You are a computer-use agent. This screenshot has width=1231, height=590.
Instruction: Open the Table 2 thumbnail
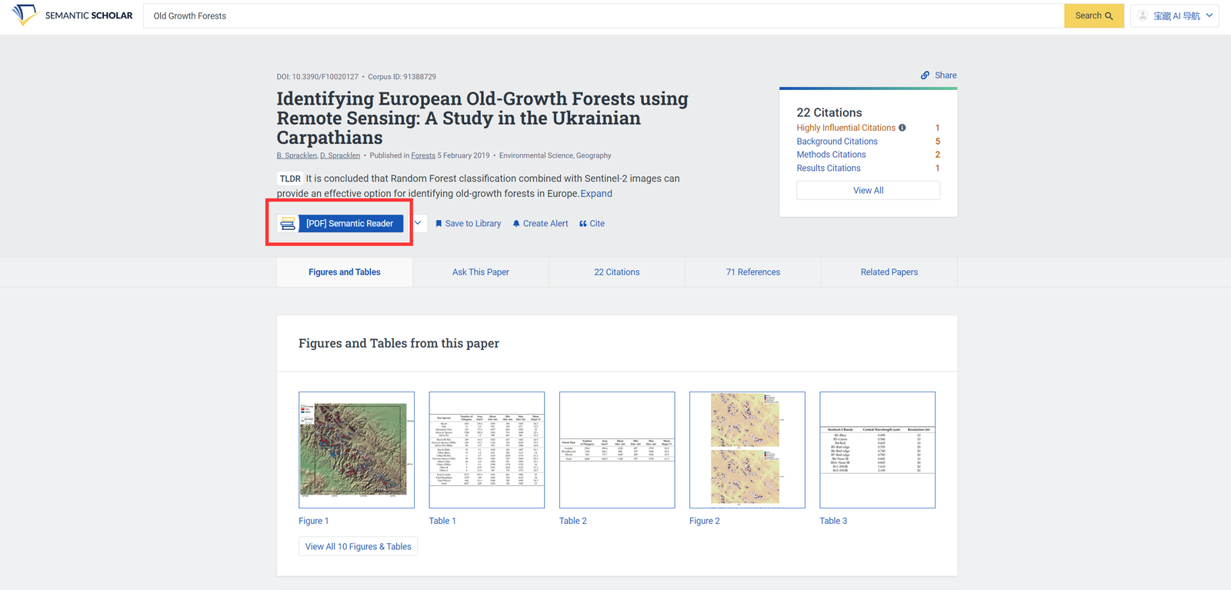(617, 450)
